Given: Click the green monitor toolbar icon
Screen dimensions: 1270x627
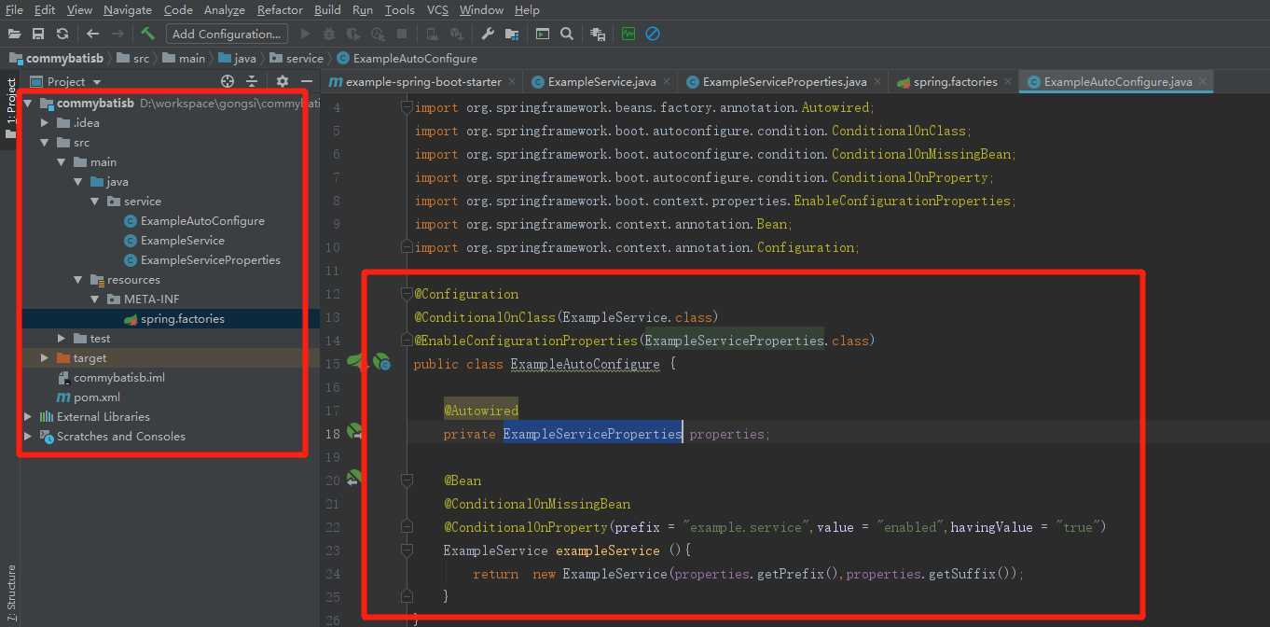Looking at the screenshot, I should 628,34.
